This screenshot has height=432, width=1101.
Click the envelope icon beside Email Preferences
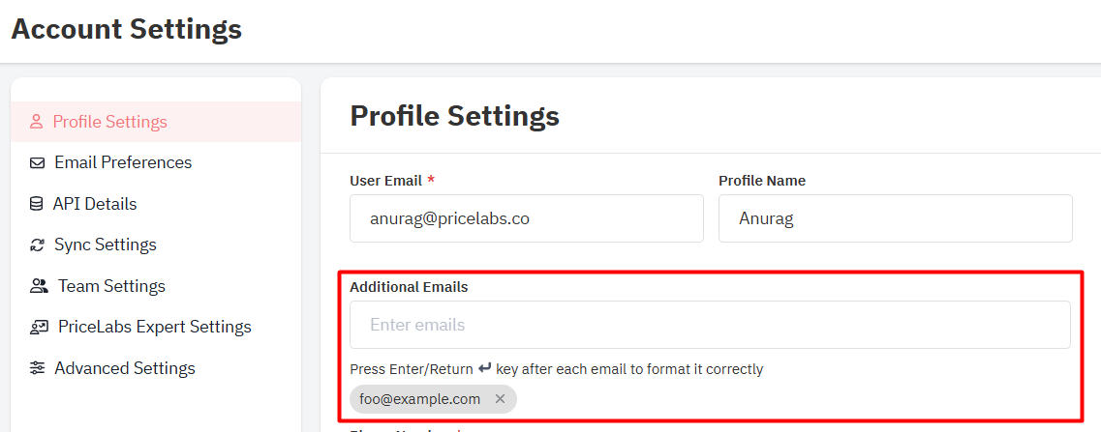37,162
